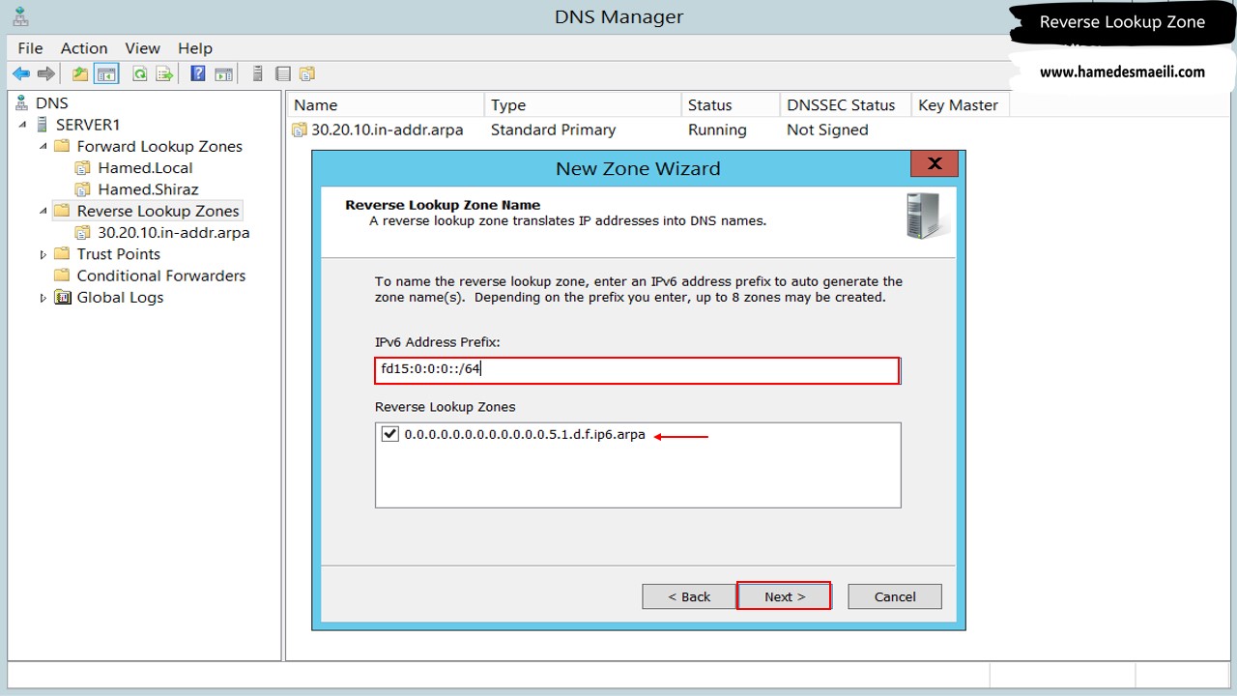The height and width of the screenshot is (696, 1237).
Task: Open the File menu
Action: pyautogui.click(x=31, y=48)
